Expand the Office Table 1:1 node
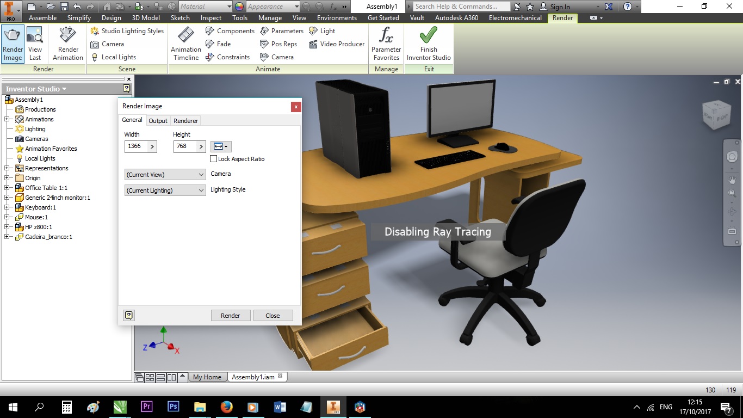 point(7,188)
